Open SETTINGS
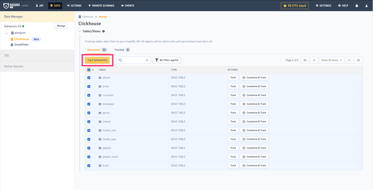This screenshot has width=373, height=190. tap(323, 6)
